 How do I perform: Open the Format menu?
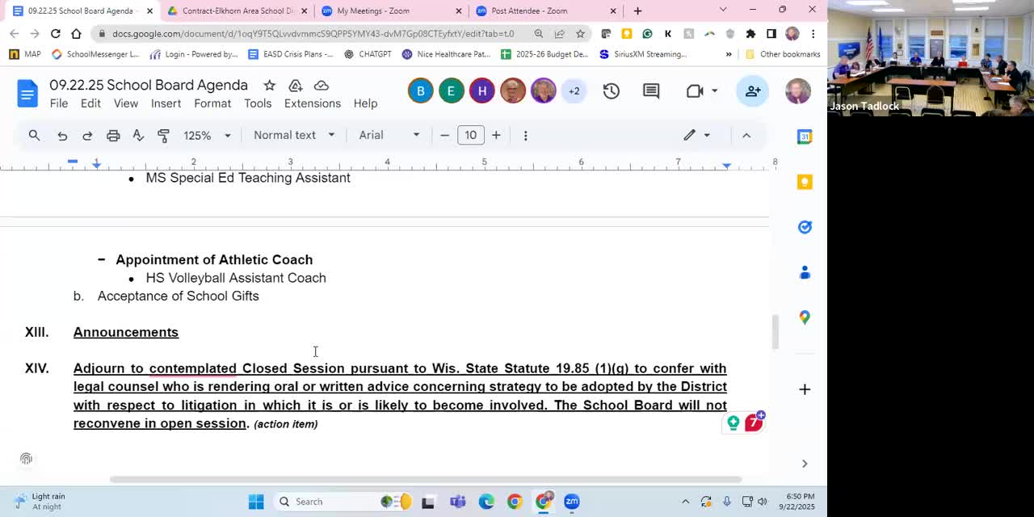point(212,103)
